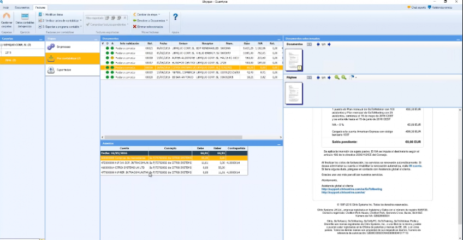Click the blue Ayuda question mark
The height and width of the screenshot is (240, 463).
click(x=175, y=17)
